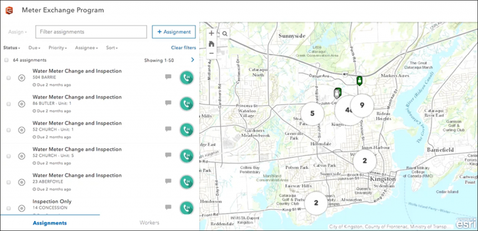Click assignee avatar for 86 BUTLER

point(187,104)
